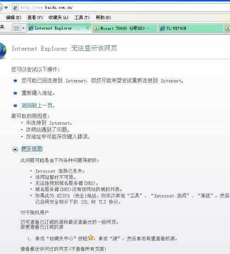The height and width of the screenshot is (254, 230).
Task: Click the 更多信息 link
Action: 32,149
